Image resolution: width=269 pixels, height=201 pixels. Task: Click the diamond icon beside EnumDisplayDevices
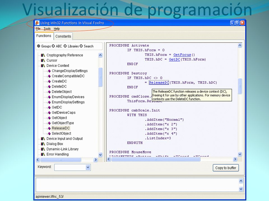tap(49, 97)
